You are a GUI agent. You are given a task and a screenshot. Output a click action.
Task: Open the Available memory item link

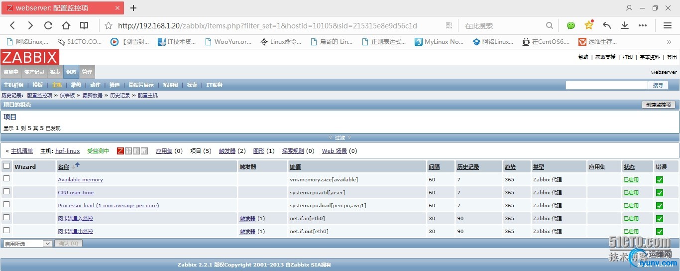point(81,180)
